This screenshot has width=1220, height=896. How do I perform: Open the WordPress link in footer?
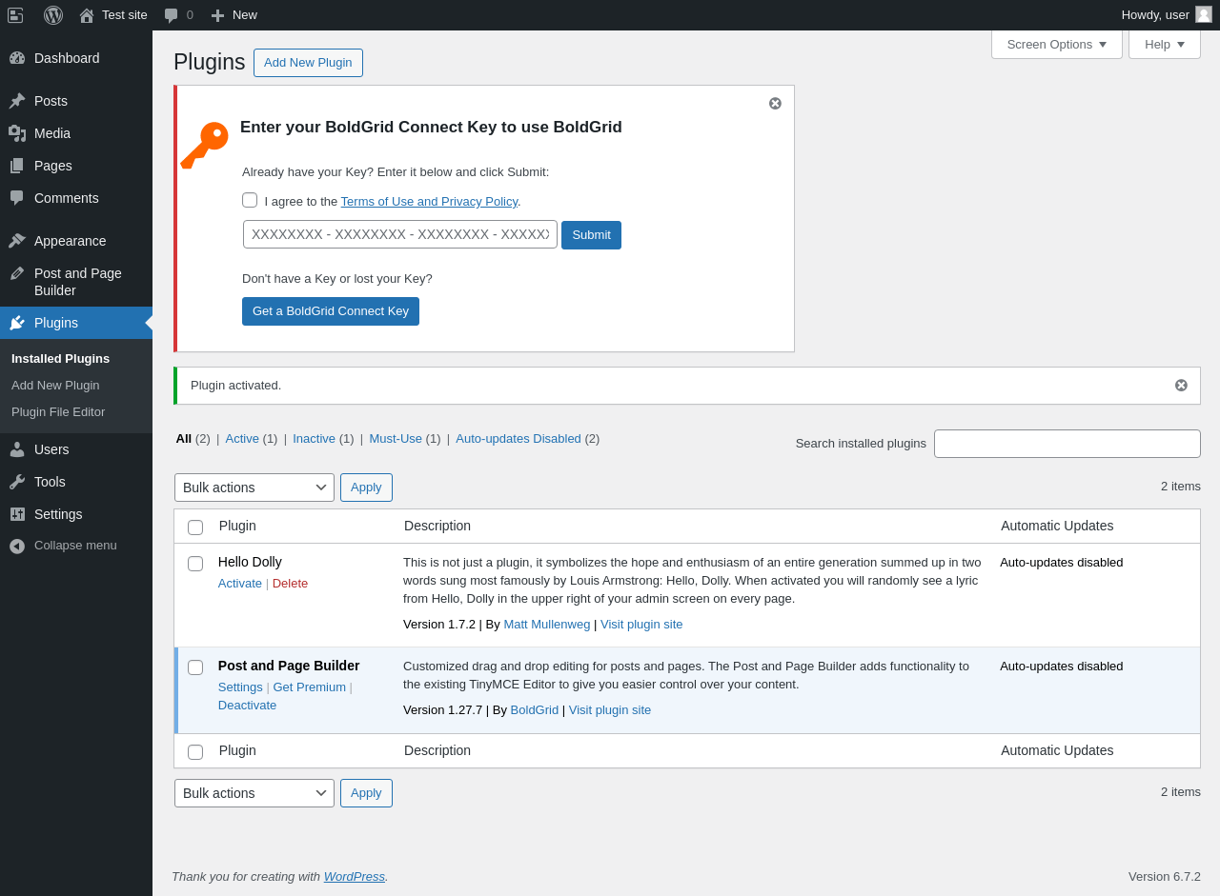pos(355,876)
